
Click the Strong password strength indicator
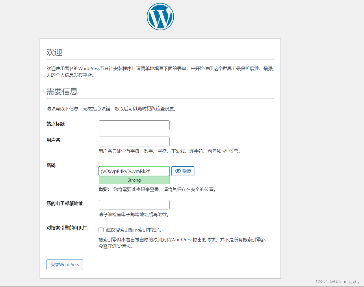tap(134, 180)
